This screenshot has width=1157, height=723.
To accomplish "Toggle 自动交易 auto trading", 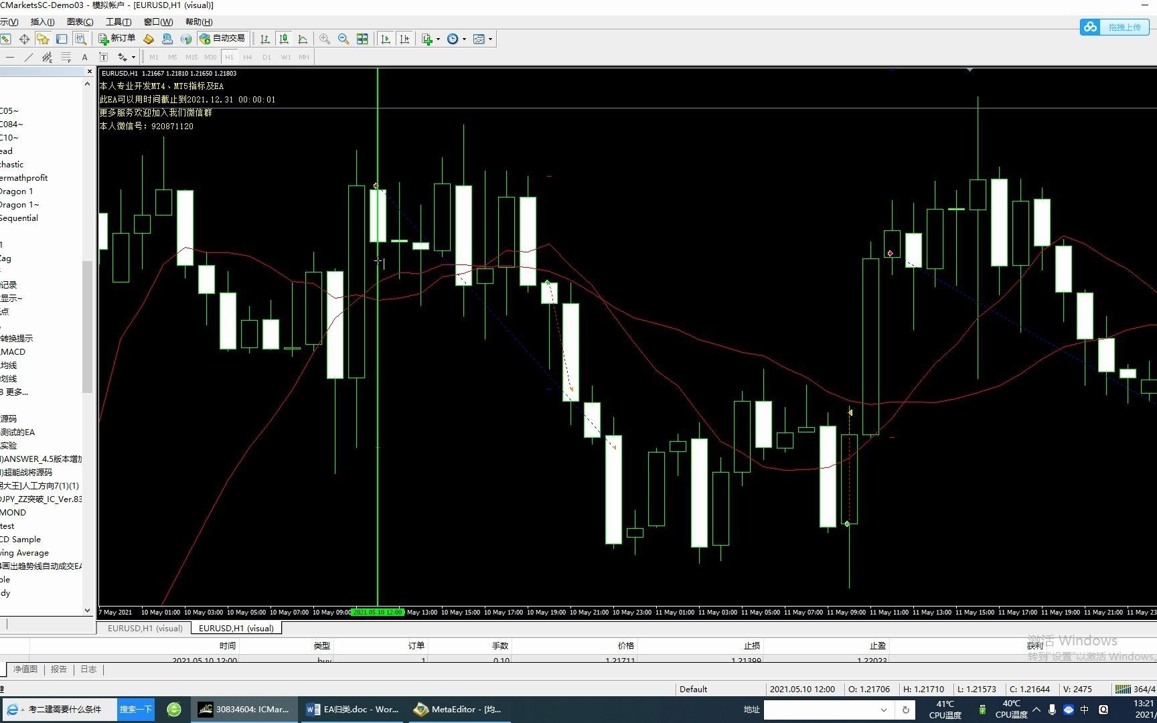I will pyautogui.click(x=223, y=39).
